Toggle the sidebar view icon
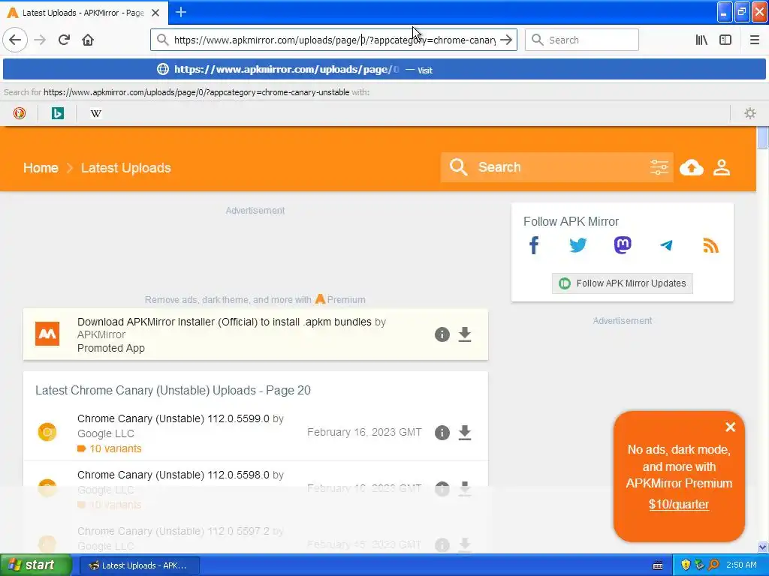Screen dimensions: 769x576 (725, 40)
